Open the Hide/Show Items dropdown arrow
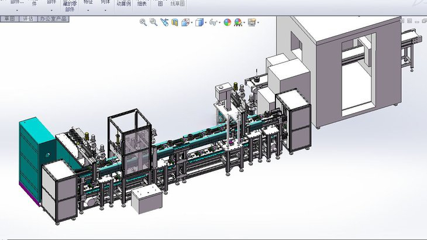427x240 pixels. [219, 23]
